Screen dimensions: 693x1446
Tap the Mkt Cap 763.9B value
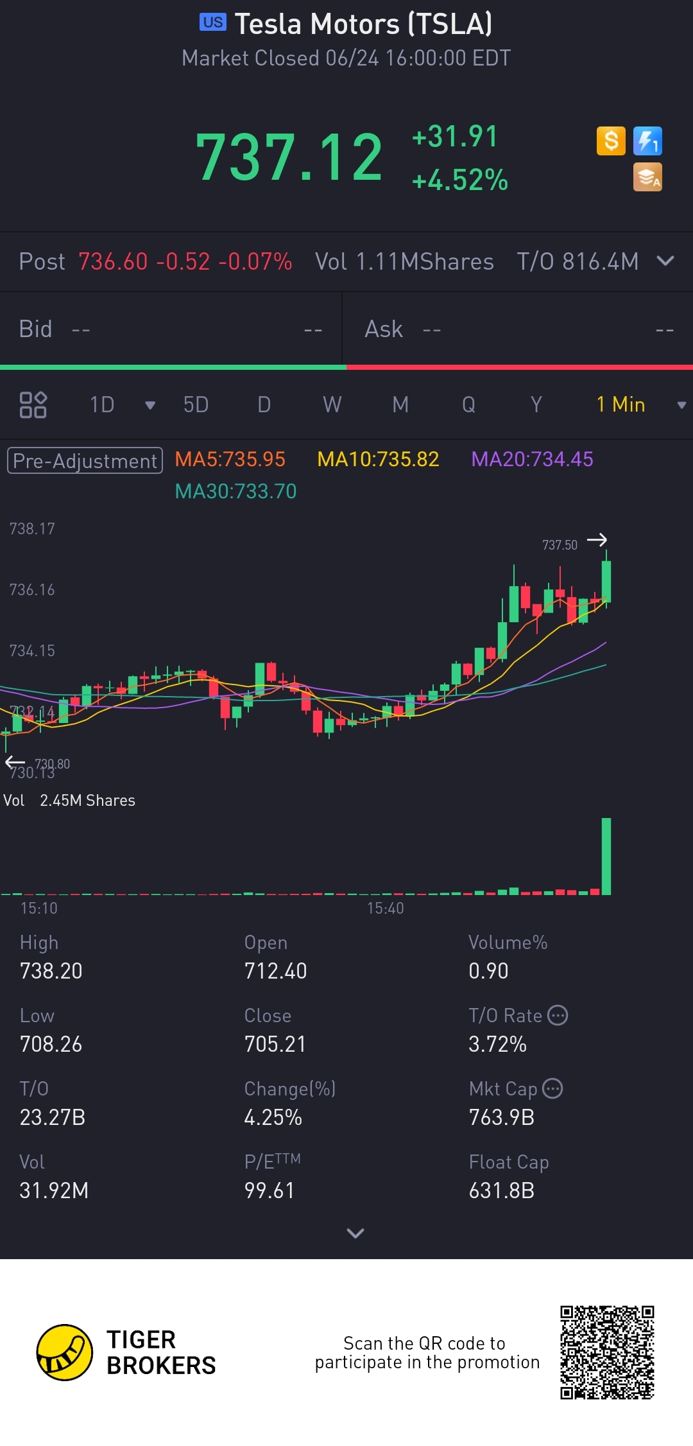502,1117
